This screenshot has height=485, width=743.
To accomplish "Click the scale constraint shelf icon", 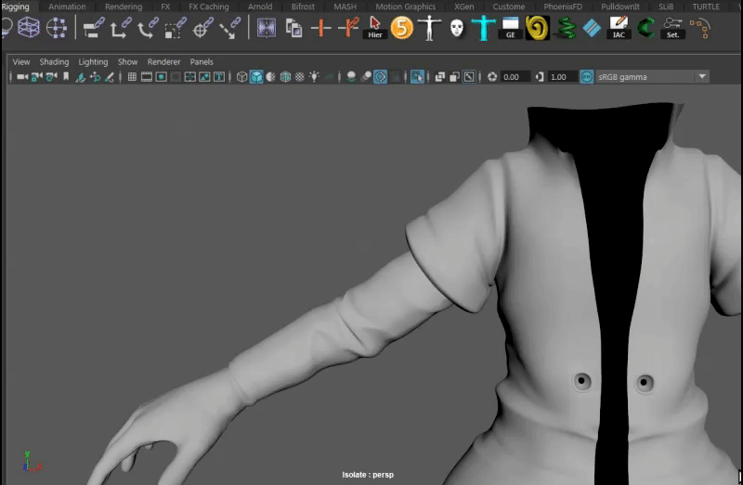I will (176, 28).
